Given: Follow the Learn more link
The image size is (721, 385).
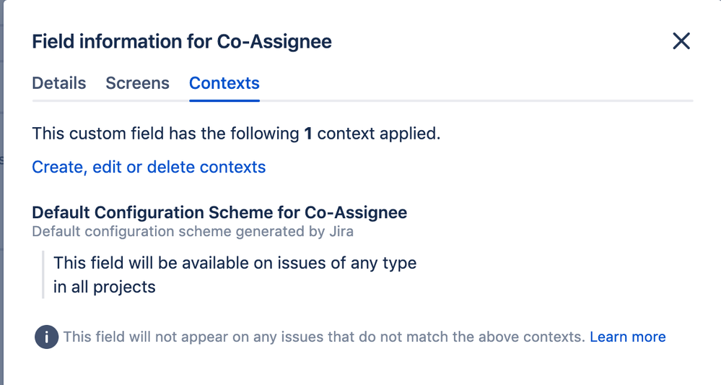Looking at the screenshot, I should tap(627, 337).
